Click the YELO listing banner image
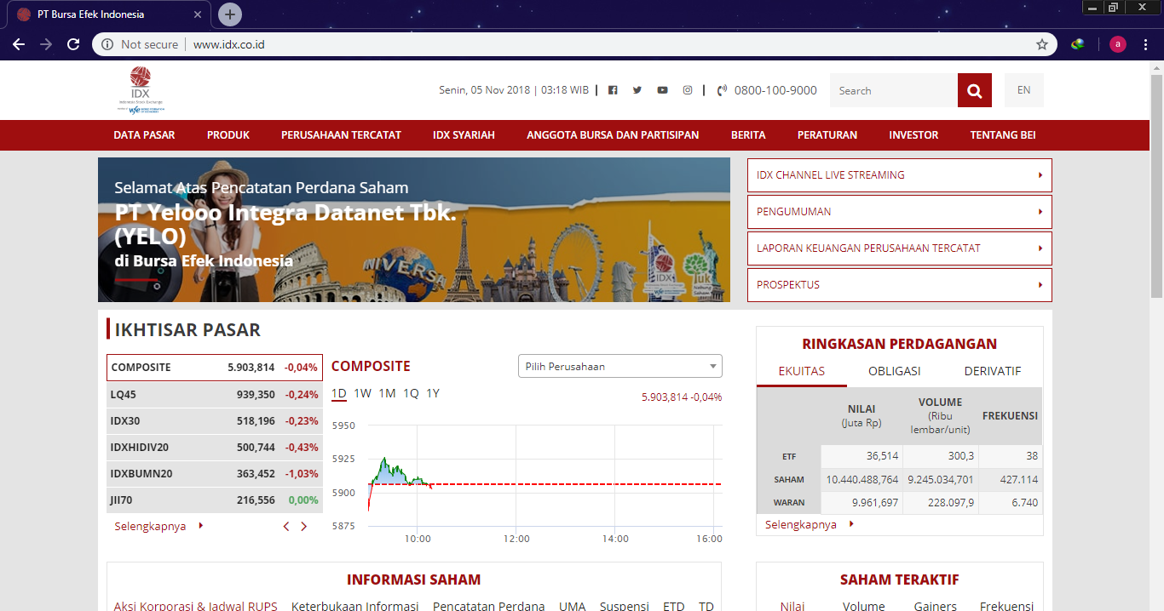1164x611 pixels. pos(414,230)
